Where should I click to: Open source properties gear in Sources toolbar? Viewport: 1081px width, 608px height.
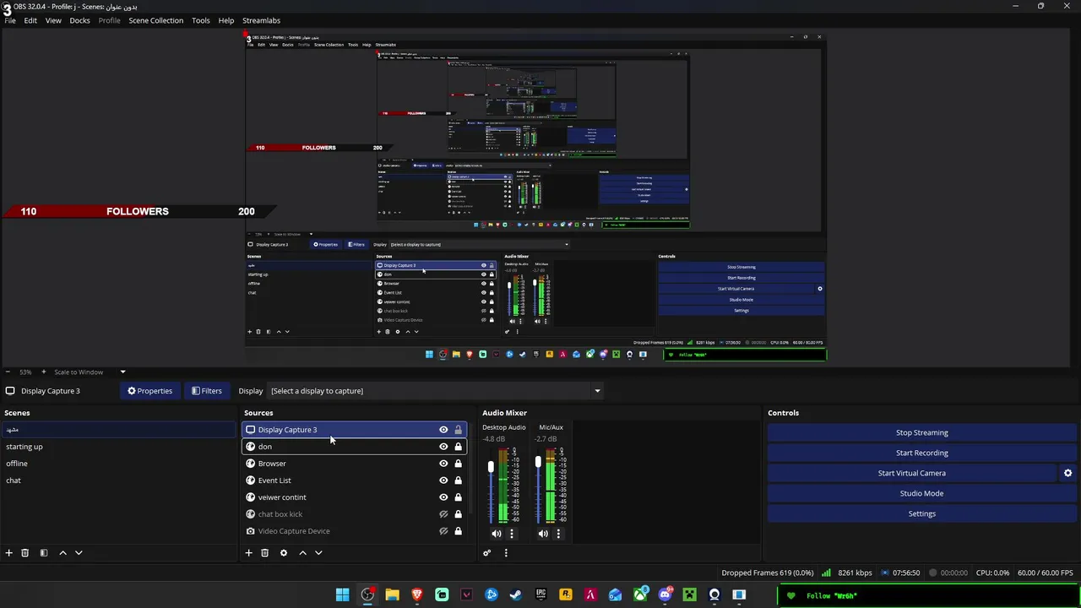[283, 553]
